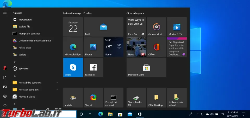Open the Office tile
Screen dimensions: 250x118
156,47
